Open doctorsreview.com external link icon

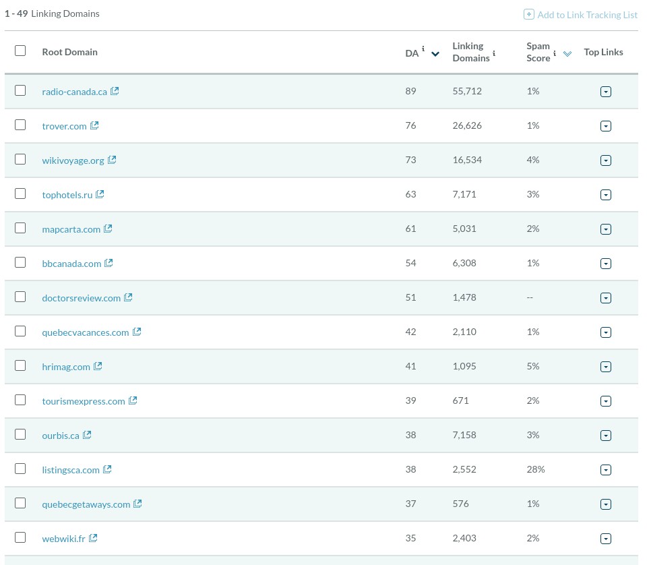point(128,297)
